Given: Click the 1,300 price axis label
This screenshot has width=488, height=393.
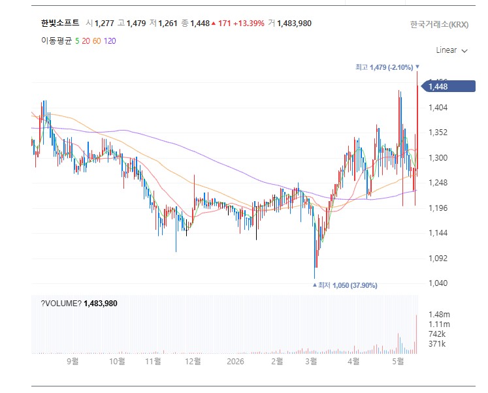Looking at the screenshot, I should pos(438,157).
